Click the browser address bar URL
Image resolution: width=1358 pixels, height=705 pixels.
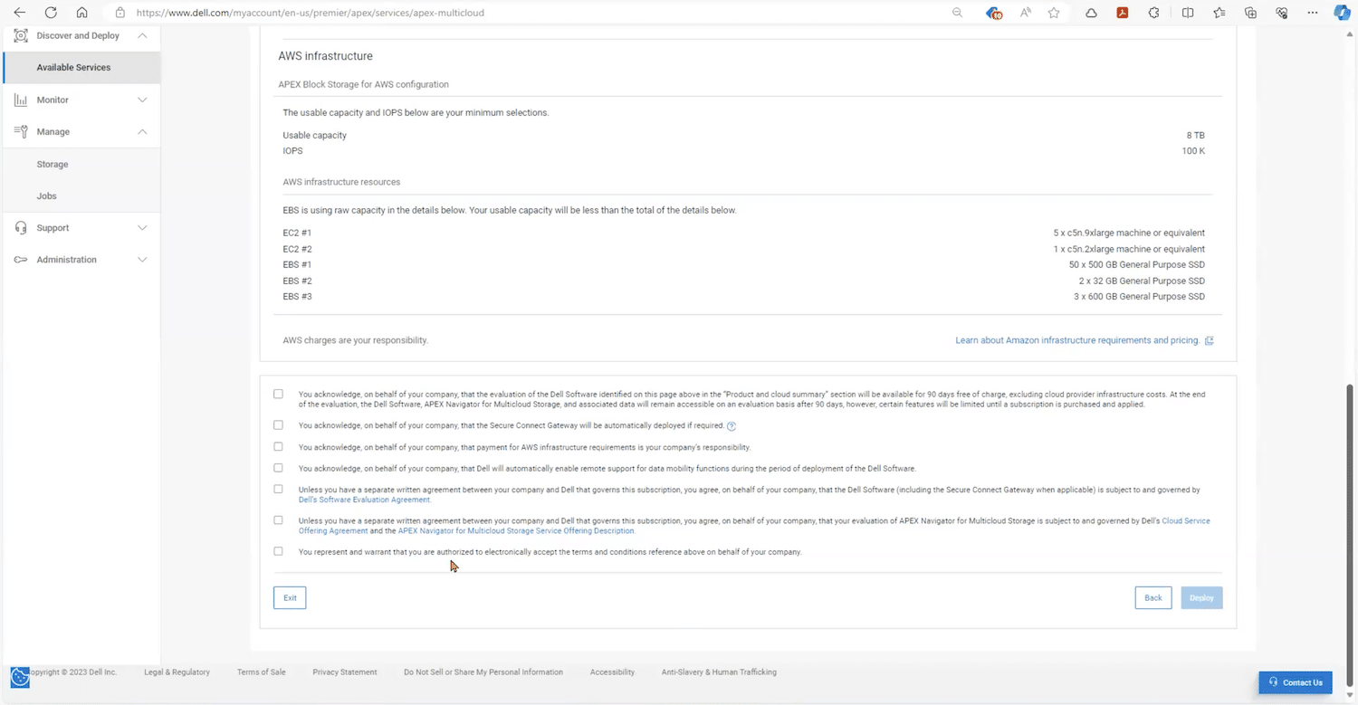[x=310, y=13]
